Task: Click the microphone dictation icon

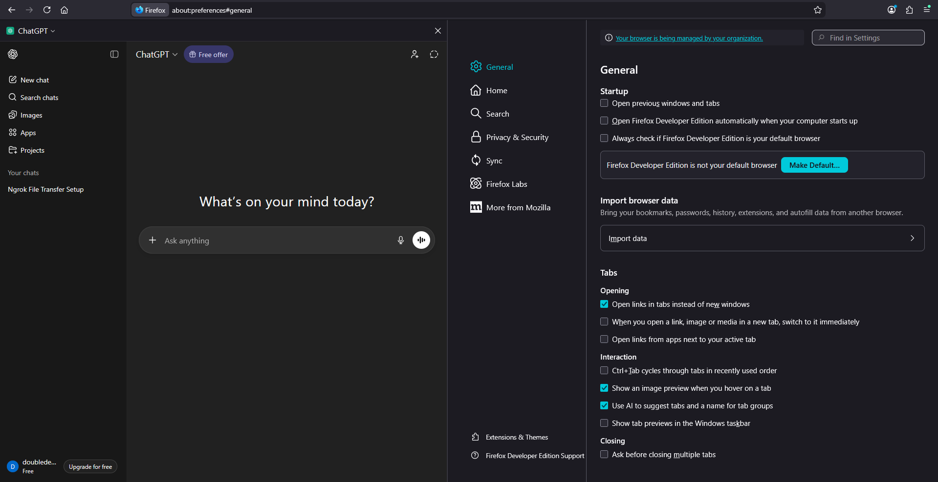Action: point(401,240)
